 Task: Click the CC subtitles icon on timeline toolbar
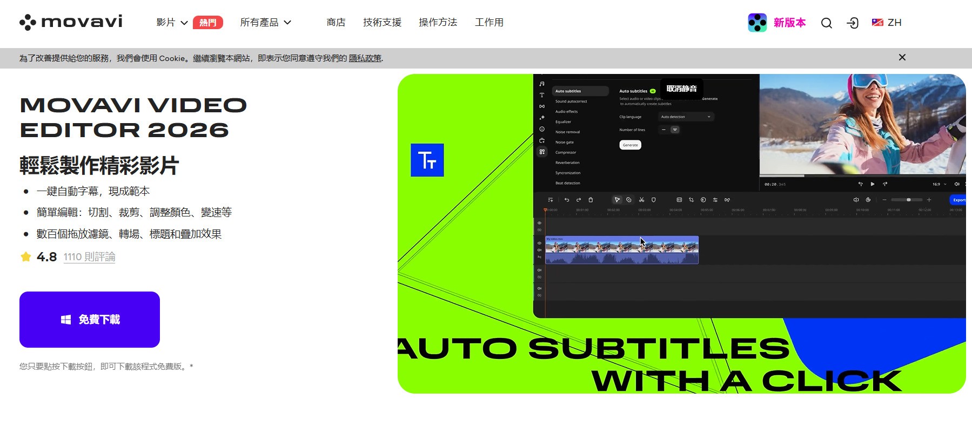pyautogui.click(x=679, y=200)
